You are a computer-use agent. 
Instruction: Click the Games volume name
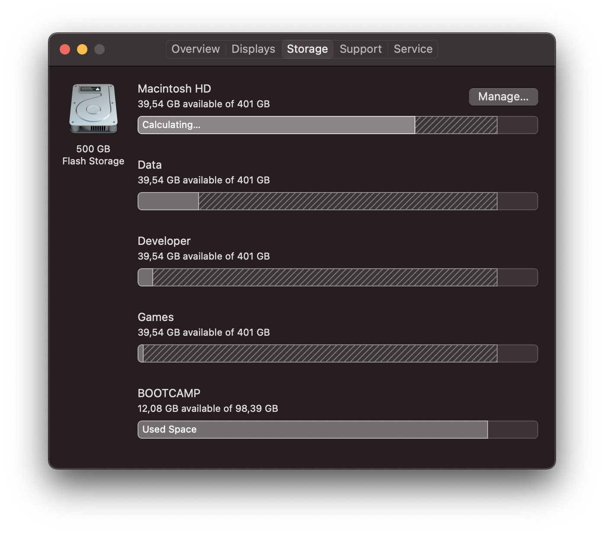pyautogui.click(x=156, y=317)
